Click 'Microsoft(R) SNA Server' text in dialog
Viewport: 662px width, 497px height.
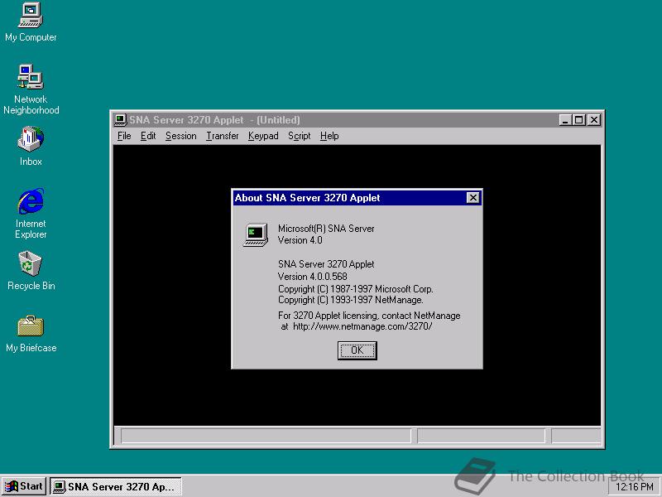[x=326, y=229]
